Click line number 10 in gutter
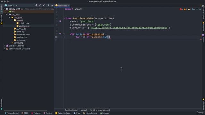This screenshot has width=205, height=115. pos(56,37)
